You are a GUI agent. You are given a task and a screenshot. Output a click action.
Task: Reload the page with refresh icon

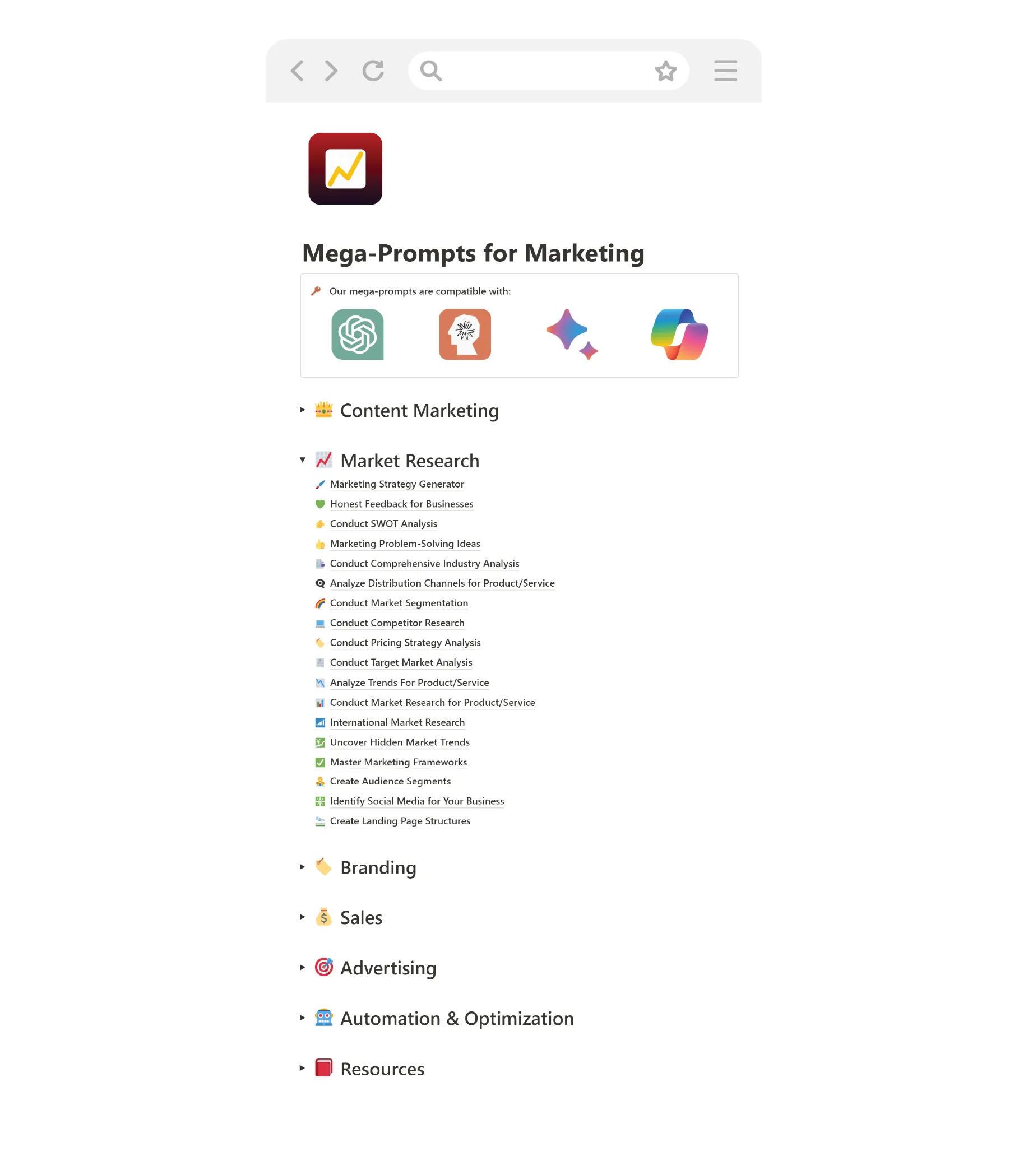click(x=373, y=71)
